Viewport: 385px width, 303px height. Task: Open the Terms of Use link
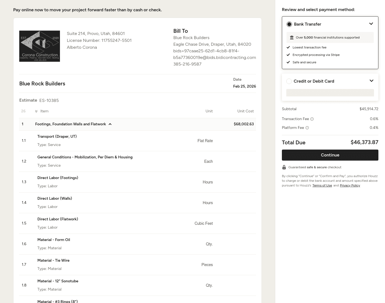[322, 185]
